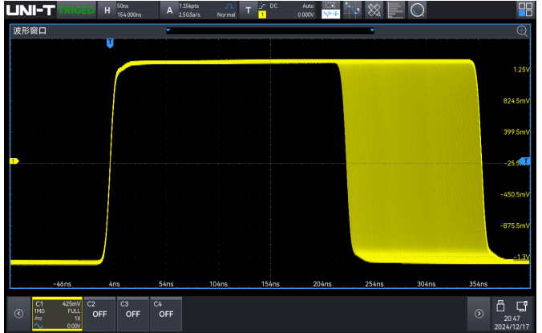
Task: Open the cursor measurement icon
Action: 352,10
